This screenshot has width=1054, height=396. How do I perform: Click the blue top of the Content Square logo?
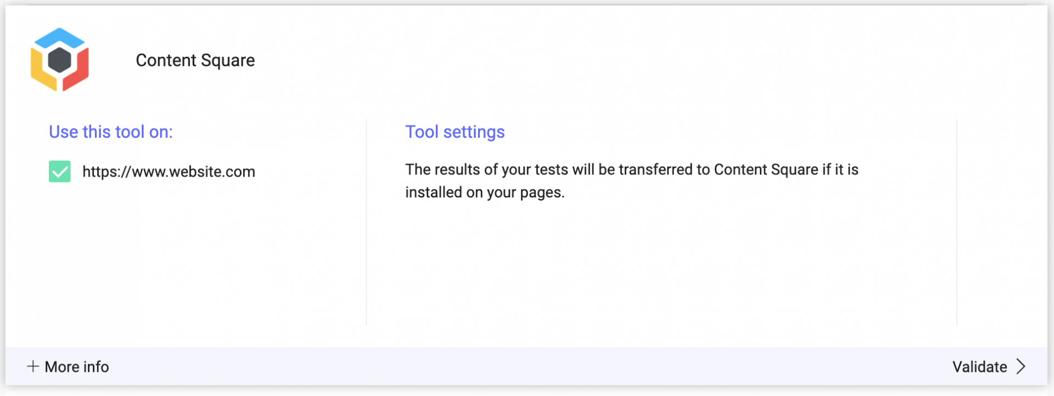(59, 37)
